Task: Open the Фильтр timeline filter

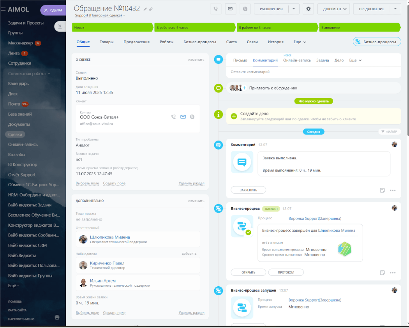Action: click(x=389, y=132)
